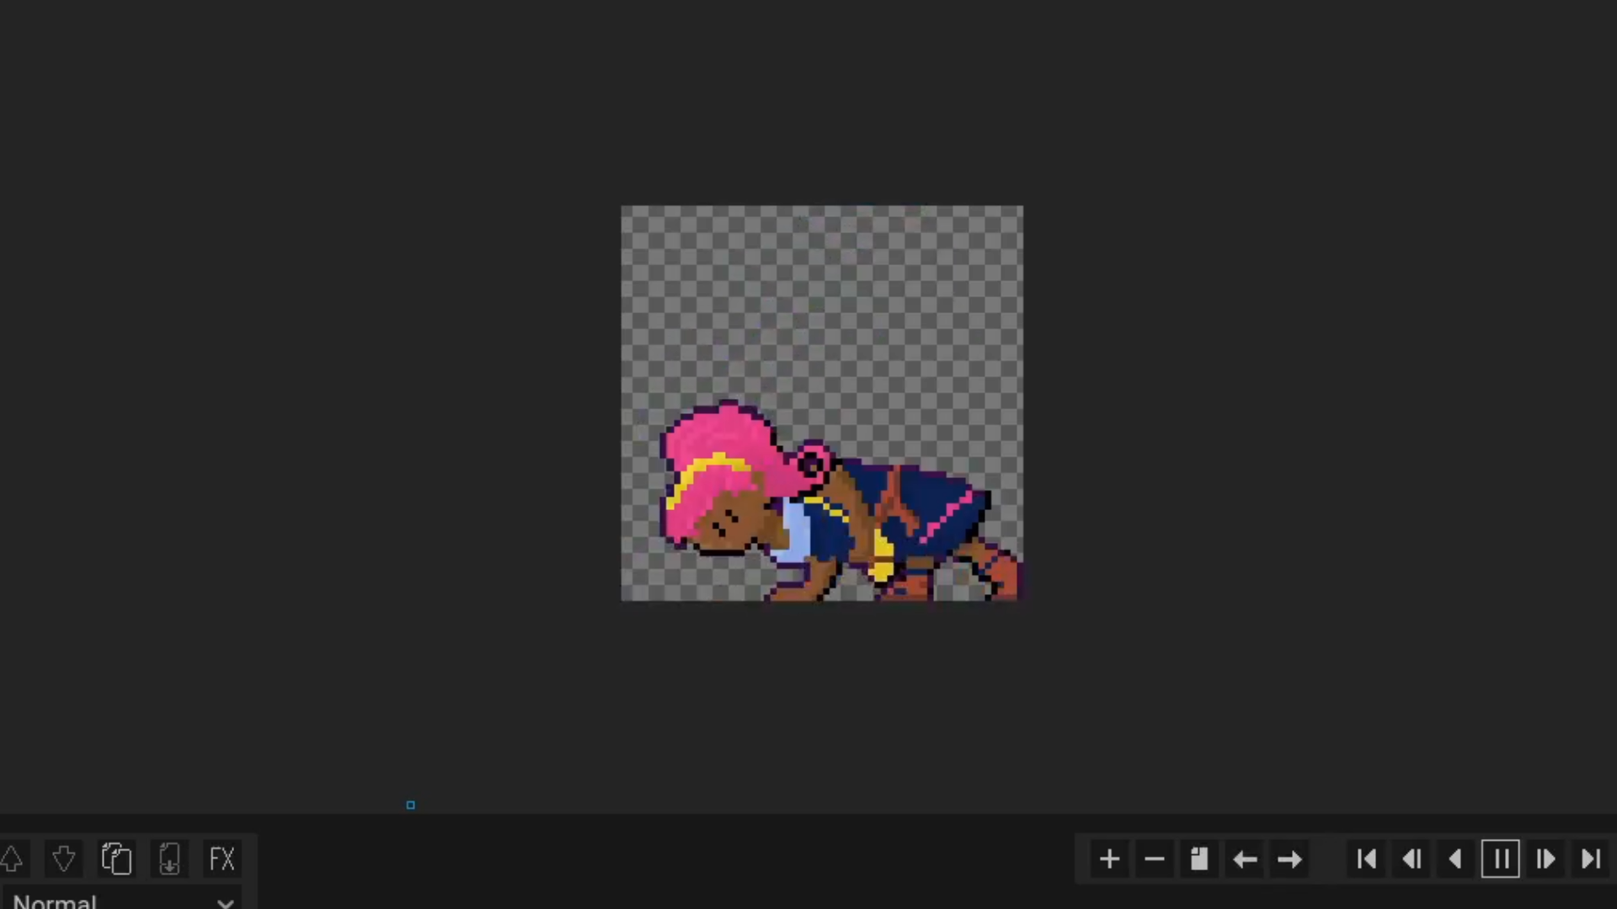Move the layer up with the arrow
Viewport: 1617px width, 909px height.
(x=12, y=859)
